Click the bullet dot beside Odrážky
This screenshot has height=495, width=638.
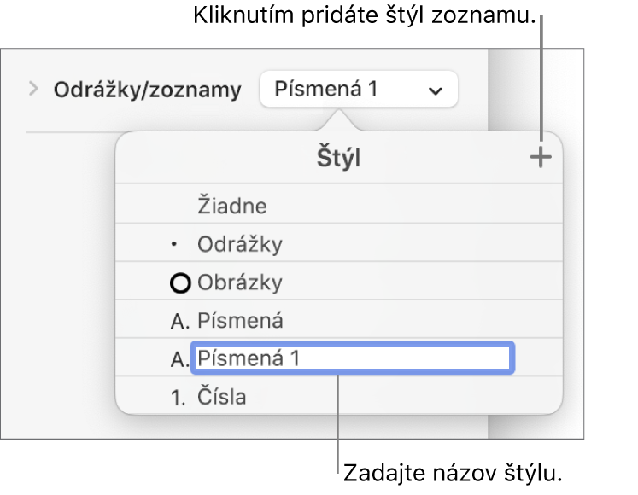pyautogui.click(x=176, y=245)
